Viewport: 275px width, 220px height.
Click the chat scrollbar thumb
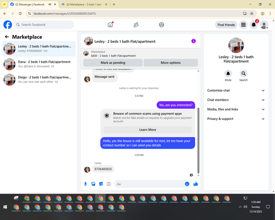pyautogui.click(x=198, y=140)
